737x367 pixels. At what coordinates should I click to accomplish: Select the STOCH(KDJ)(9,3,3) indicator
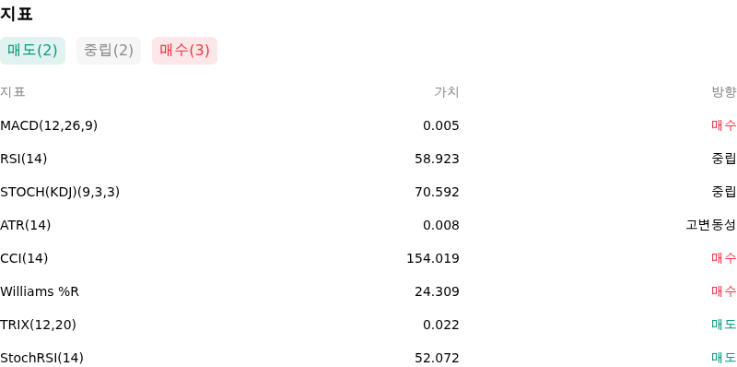click(x=60, y=192)
